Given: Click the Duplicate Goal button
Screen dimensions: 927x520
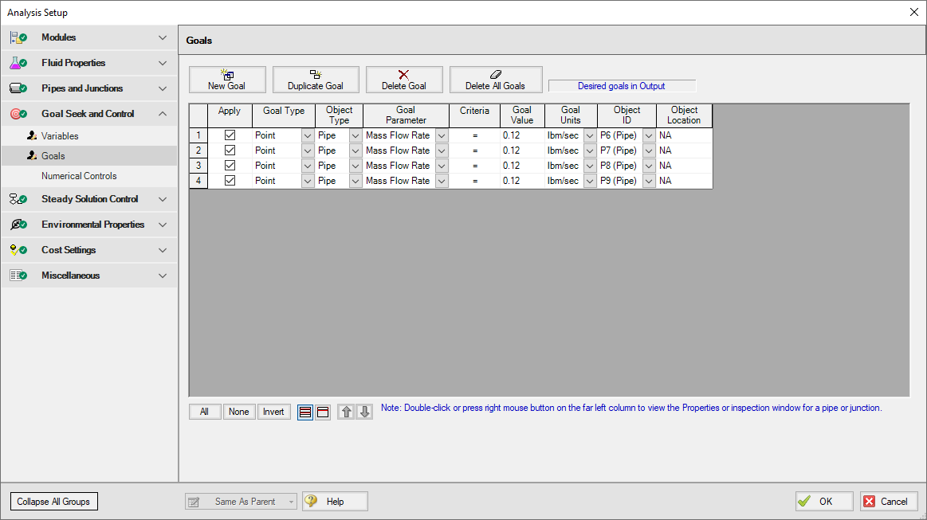Looking at the screenshot, I should click(x=316, y=80).
